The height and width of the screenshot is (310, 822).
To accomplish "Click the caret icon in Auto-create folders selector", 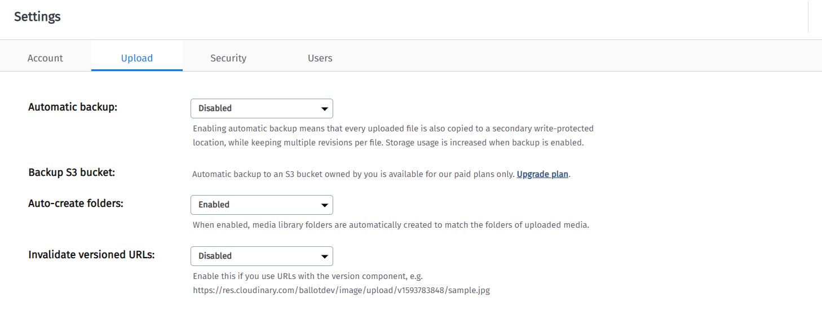I will (325, 205).
